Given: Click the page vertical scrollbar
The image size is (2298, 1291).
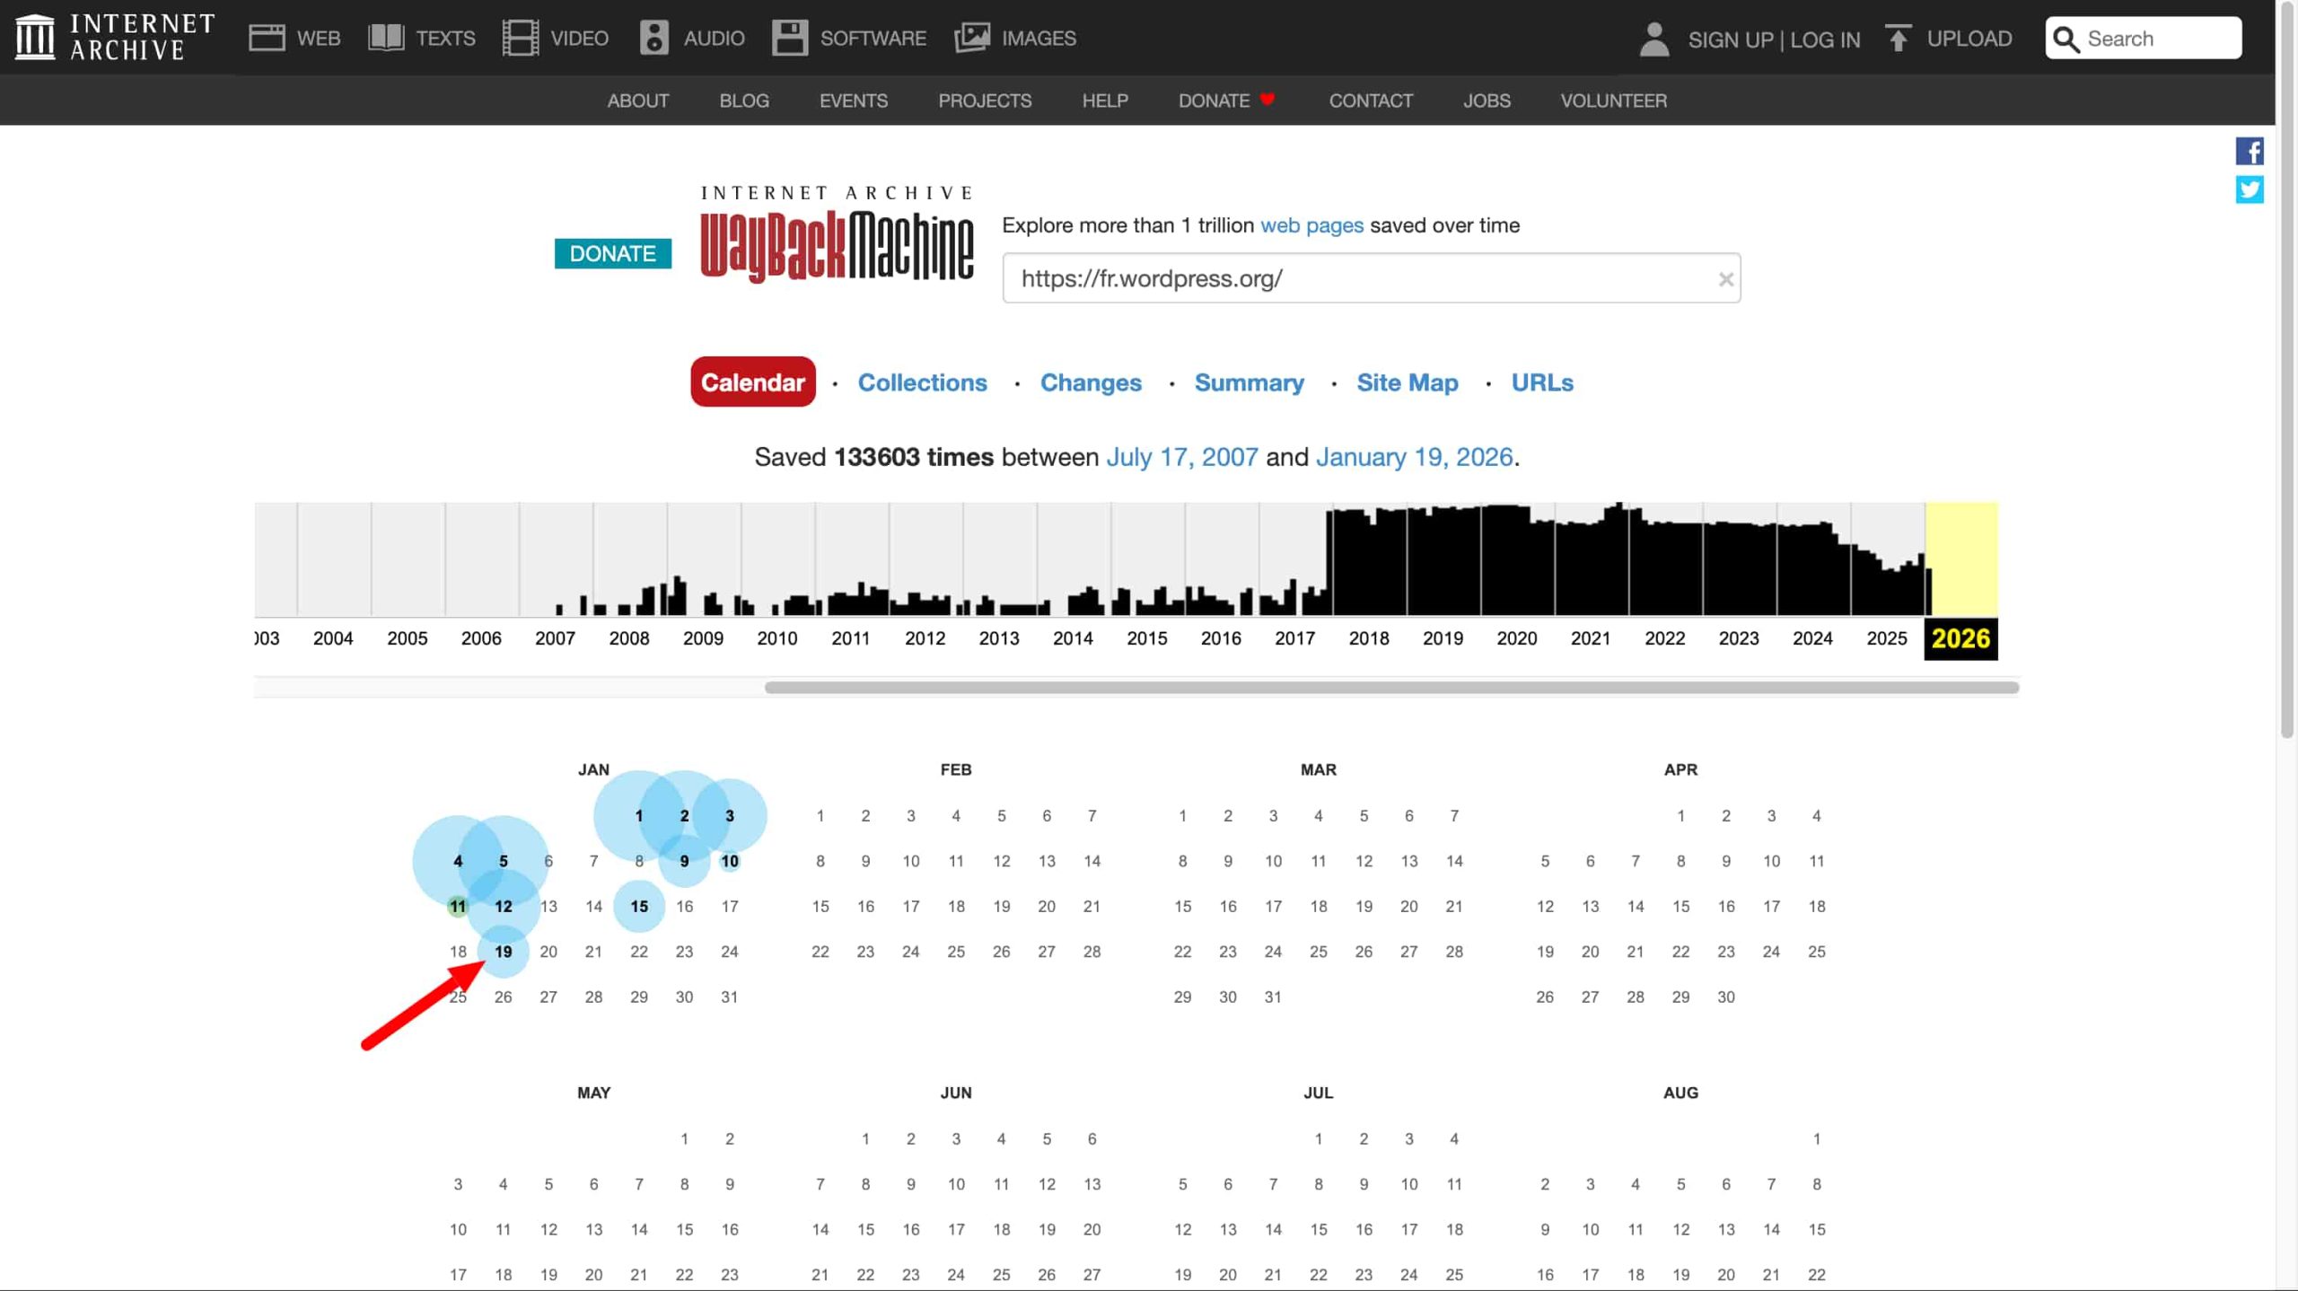Looking at the screenshot, I should click(2286, 368).
